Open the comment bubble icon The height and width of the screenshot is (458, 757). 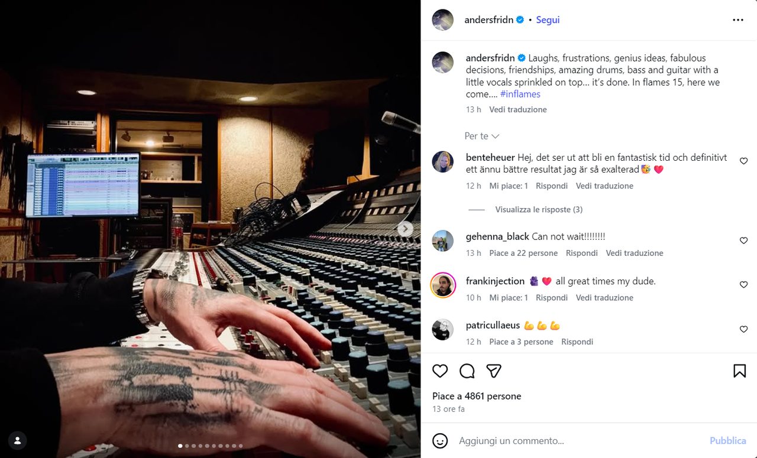tap(467, 371)
